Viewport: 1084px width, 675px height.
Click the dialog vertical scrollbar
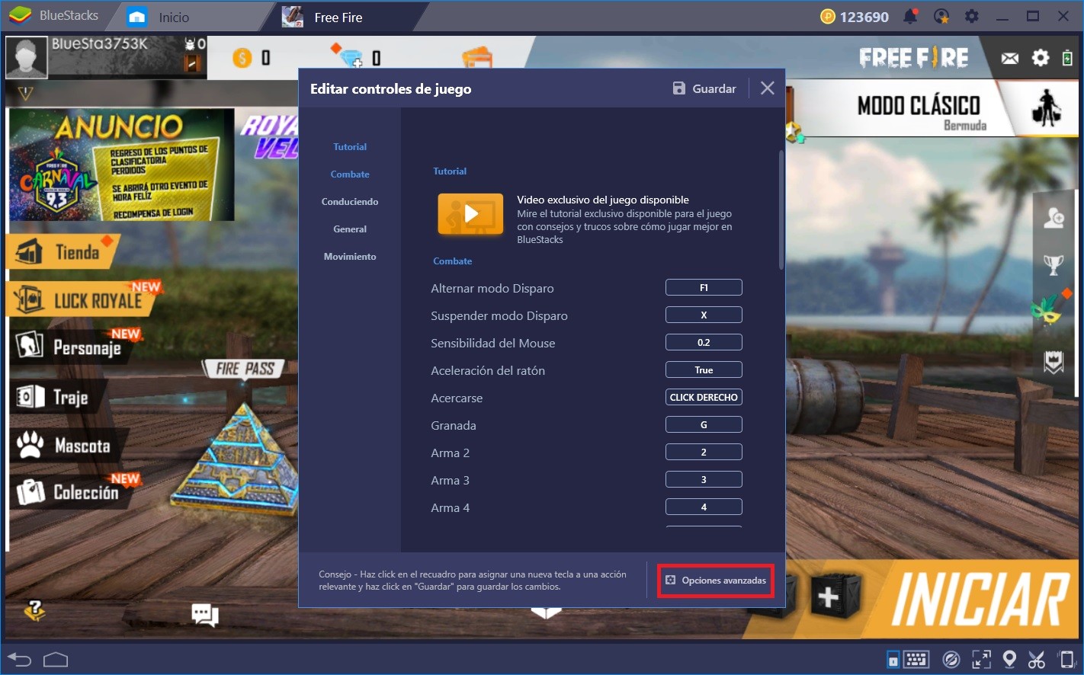point(781,210)
